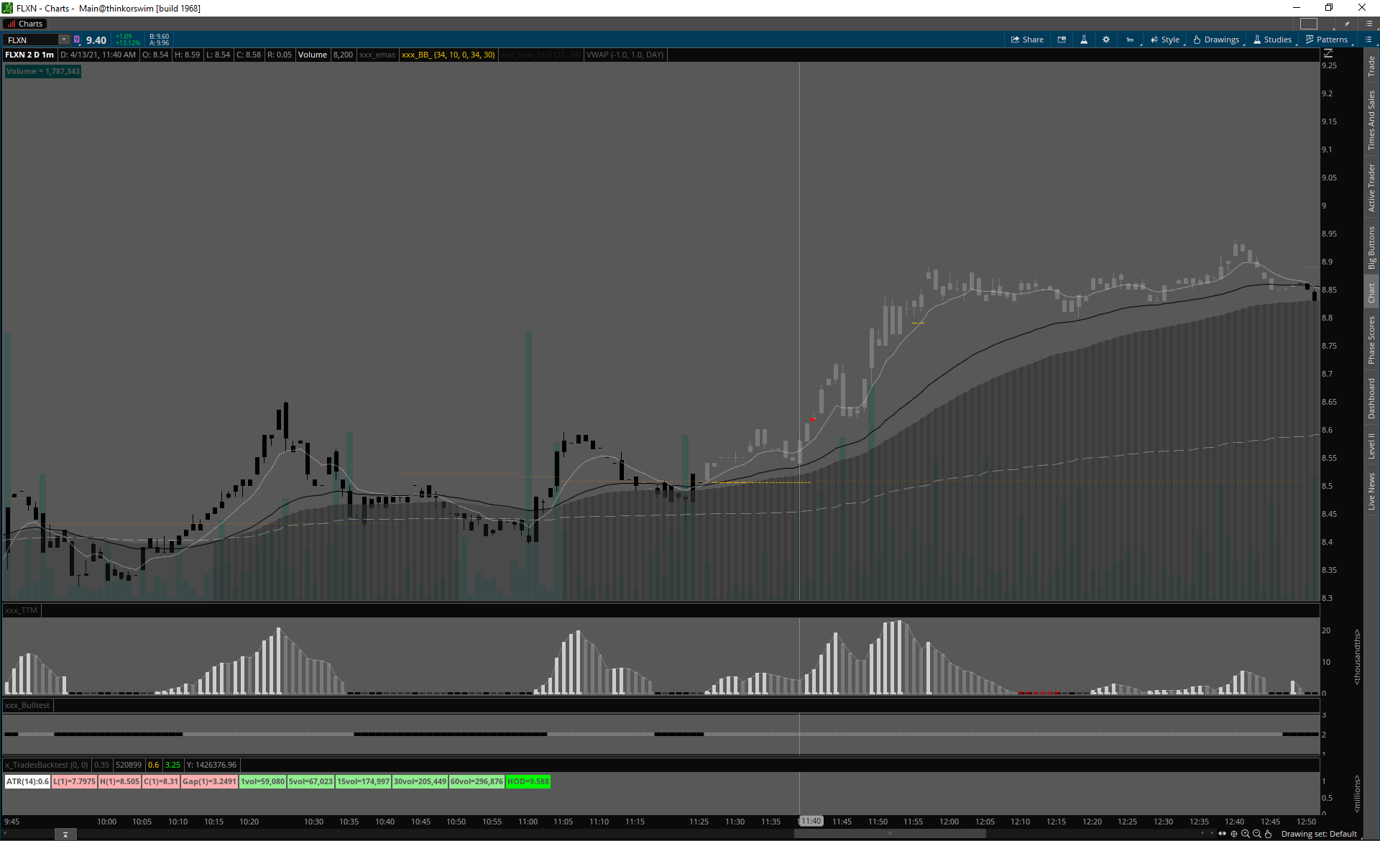Switch to the Level II side tab
This screenshot has height=841, width=1380.
tap(1371, 446)
